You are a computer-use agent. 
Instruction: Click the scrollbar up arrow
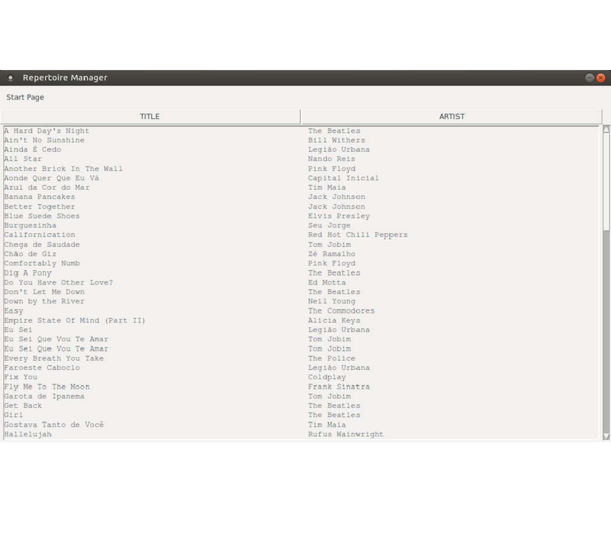(606, 130)
